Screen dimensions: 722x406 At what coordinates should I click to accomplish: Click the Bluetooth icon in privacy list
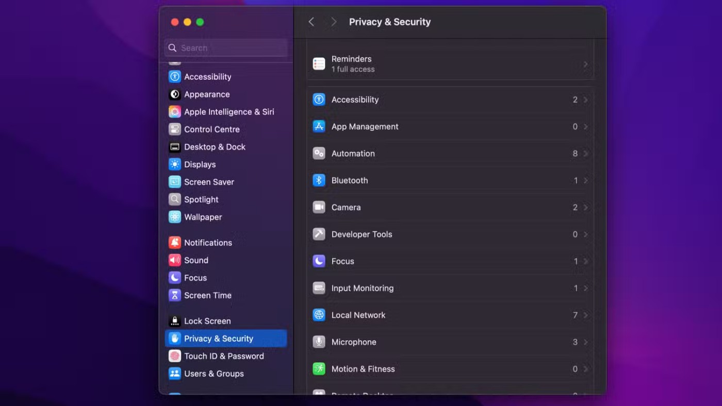[319, 180]
